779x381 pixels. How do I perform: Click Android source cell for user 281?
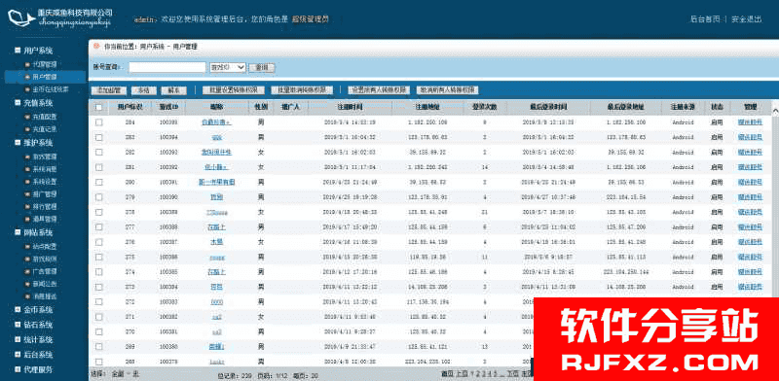[683, 167]
